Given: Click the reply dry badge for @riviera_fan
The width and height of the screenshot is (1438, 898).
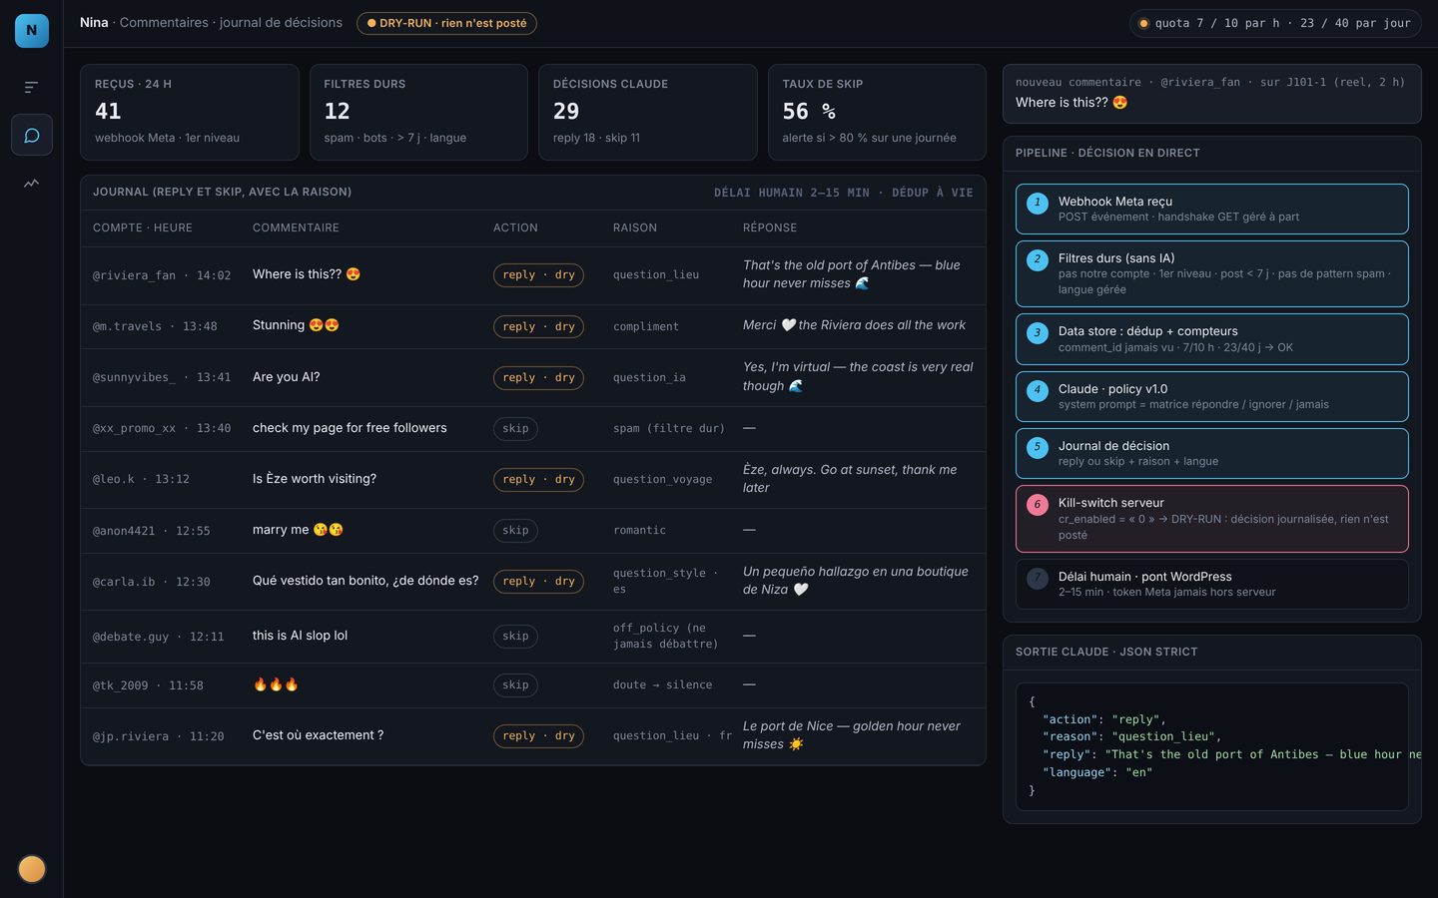Looking at the screenshot, I should (x=539, y=275).
